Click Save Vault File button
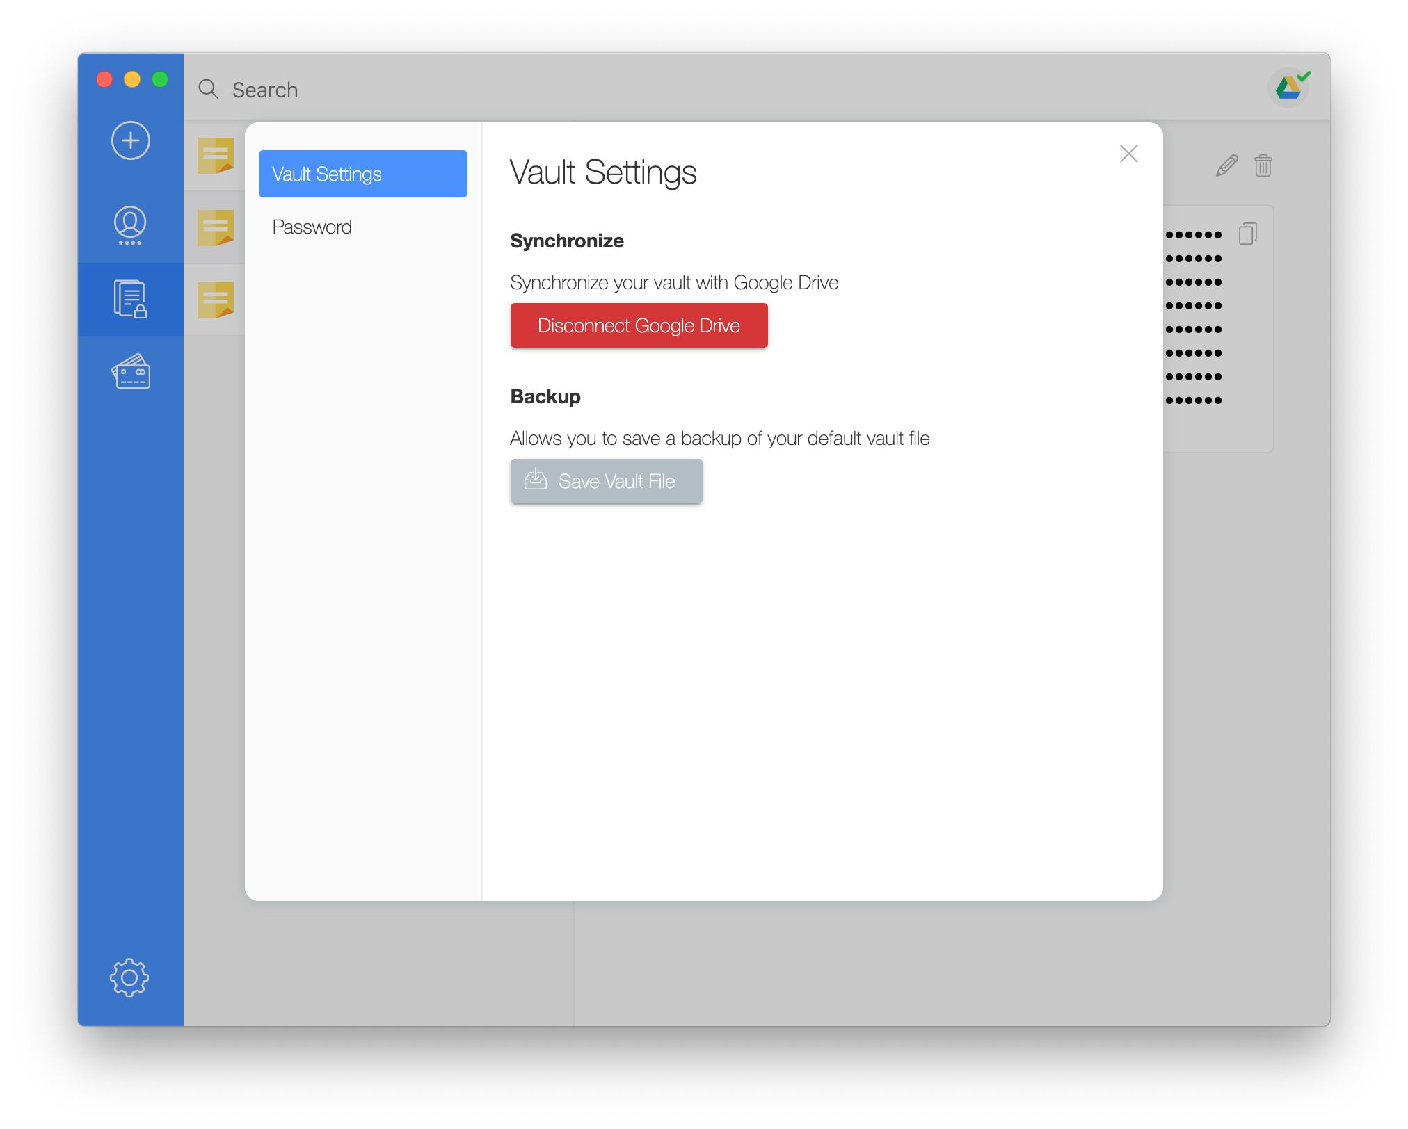This screenshot has height=1129, width=1408. (x=606, y=481)
